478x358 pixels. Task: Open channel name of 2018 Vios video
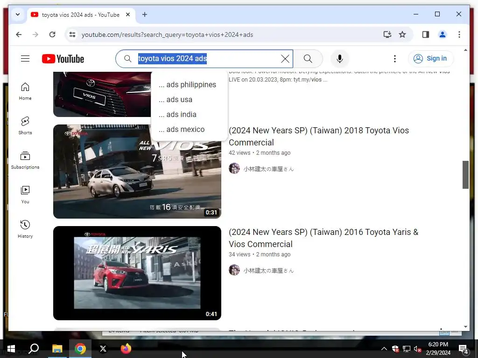pos(268,169)
